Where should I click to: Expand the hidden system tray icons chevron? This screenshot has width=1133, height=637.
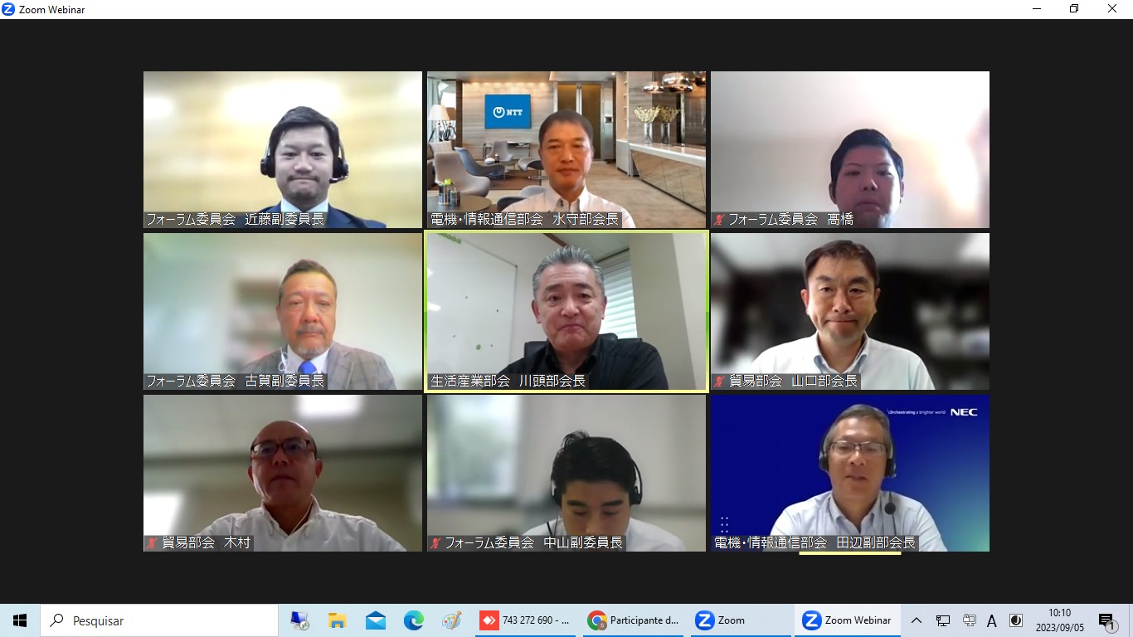point(917,620)
